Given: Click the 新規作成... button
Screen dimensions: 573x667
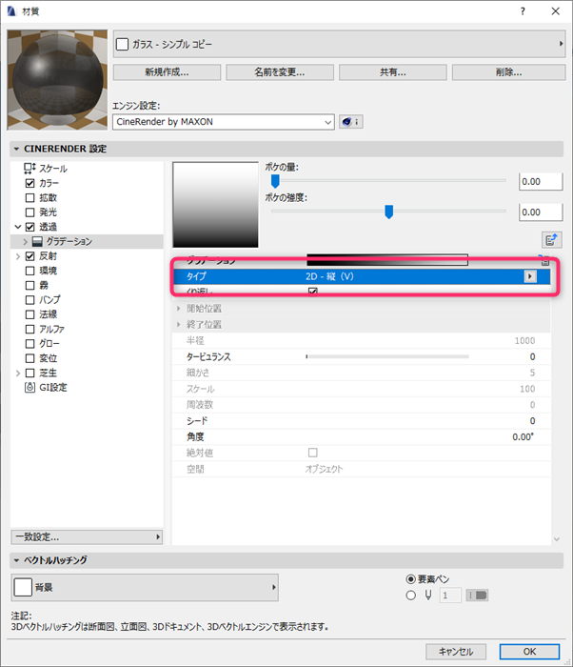Looking at the screenshot, I should coord(168,72).
